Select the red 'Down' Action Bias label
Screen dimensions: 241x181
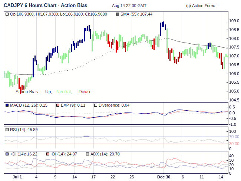[x=84, y=92]
